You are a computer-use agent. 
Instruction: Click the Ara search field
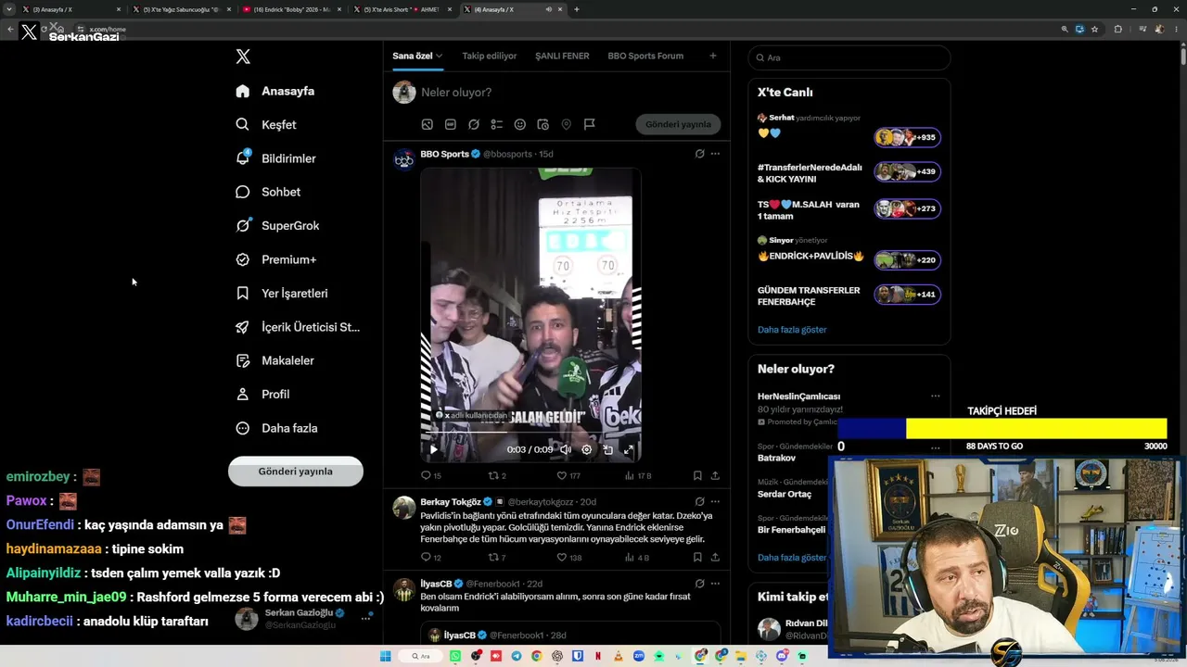point(849,57)
